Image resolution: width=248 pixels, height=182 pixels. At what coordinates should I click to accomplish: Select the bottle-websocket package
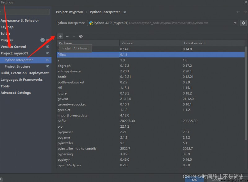[151, 82]
